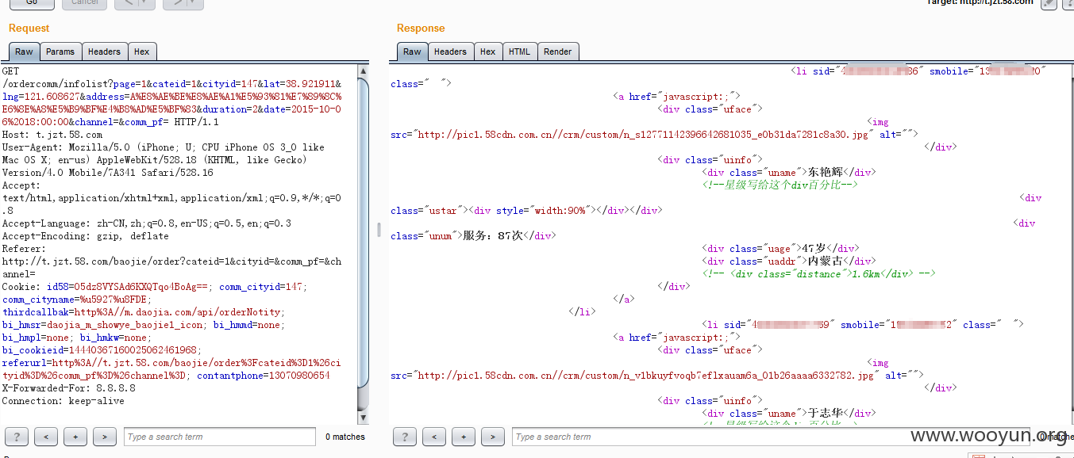Click Accept-Language header line in request
1074x458 pixels.
click(147, 223)
